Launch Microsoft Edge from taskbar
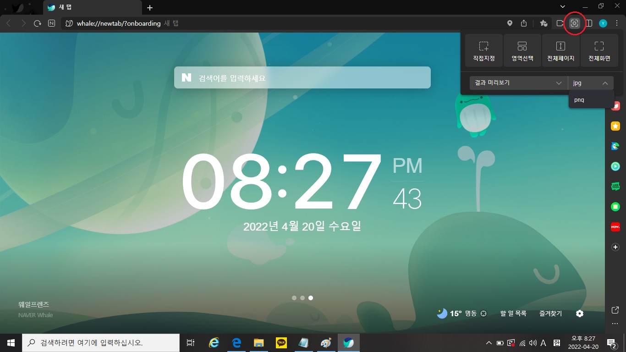 coord(236,343)
